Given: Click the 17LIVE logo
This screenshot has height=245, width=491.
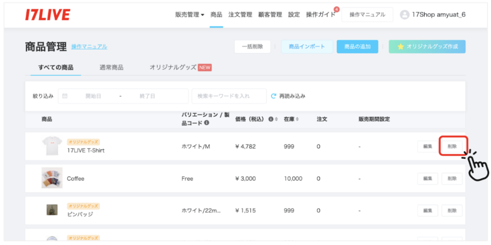Looking at the screenshot, I should [x=47, y=15].
